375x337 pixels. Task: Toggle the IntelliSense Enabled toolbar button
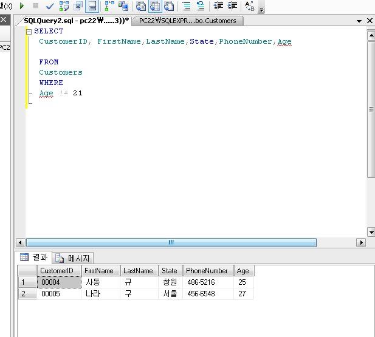tap(92, 6)
